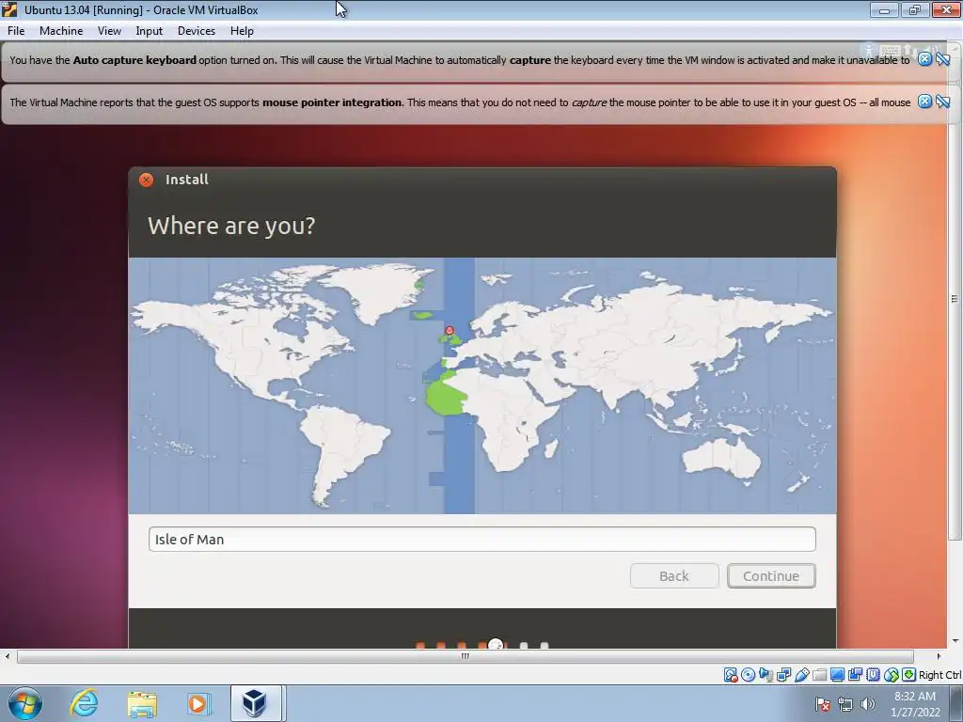Open the Devices menu

click(197, 31)
